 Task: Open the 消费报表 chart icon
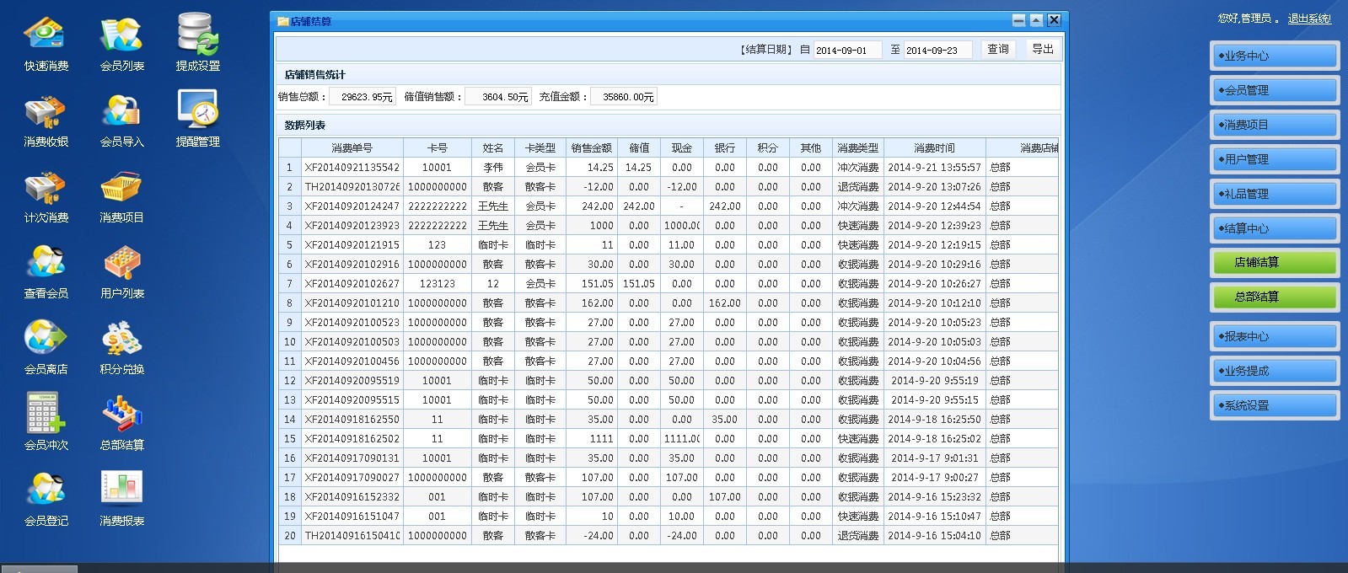pyautogui.click(x=122, y=490)
